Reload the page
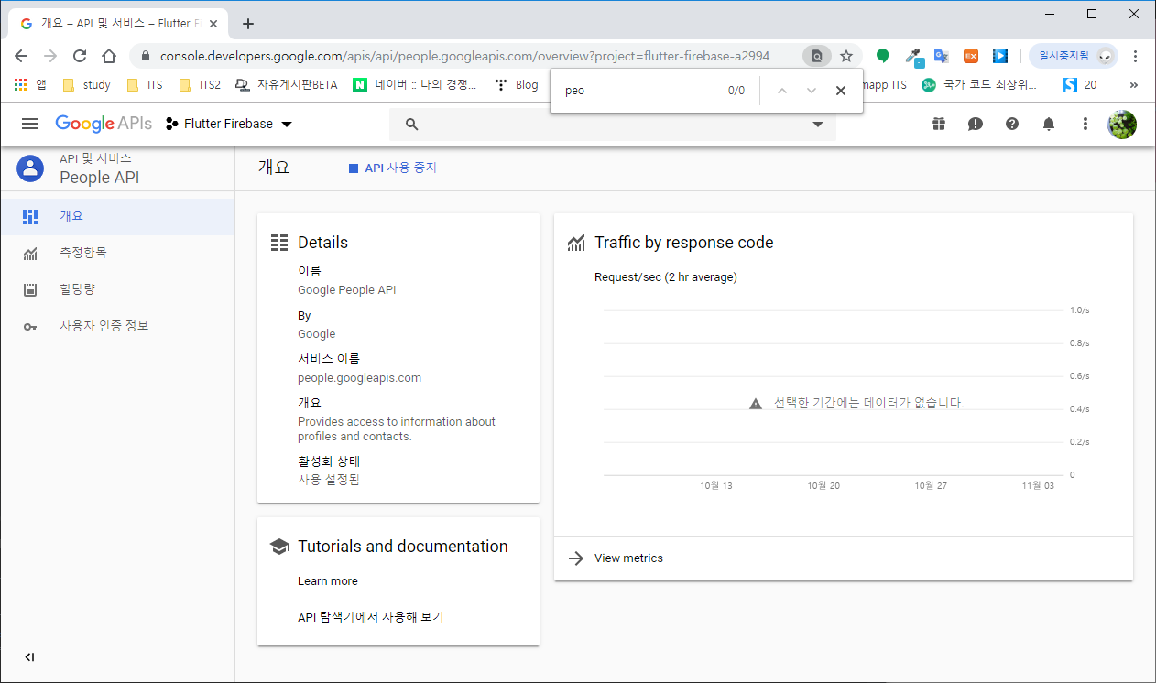Screen dimensions: 1156x683 80,56
